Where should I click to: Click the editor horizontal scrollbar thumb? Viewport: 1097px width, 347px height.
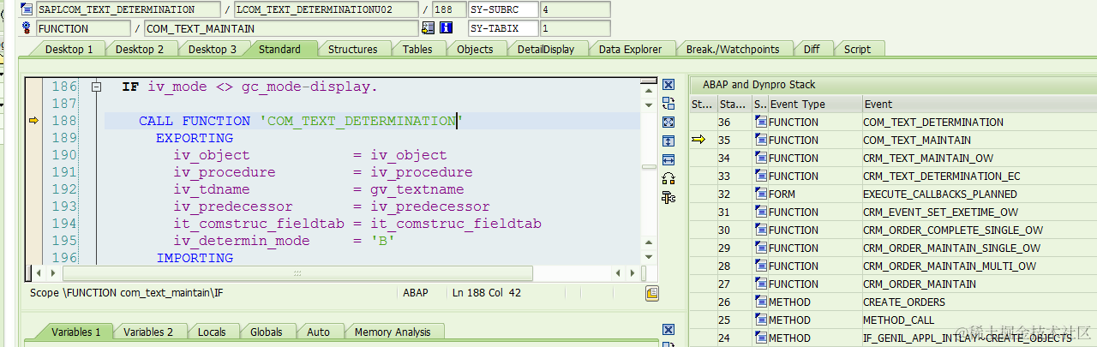[297, 273]
